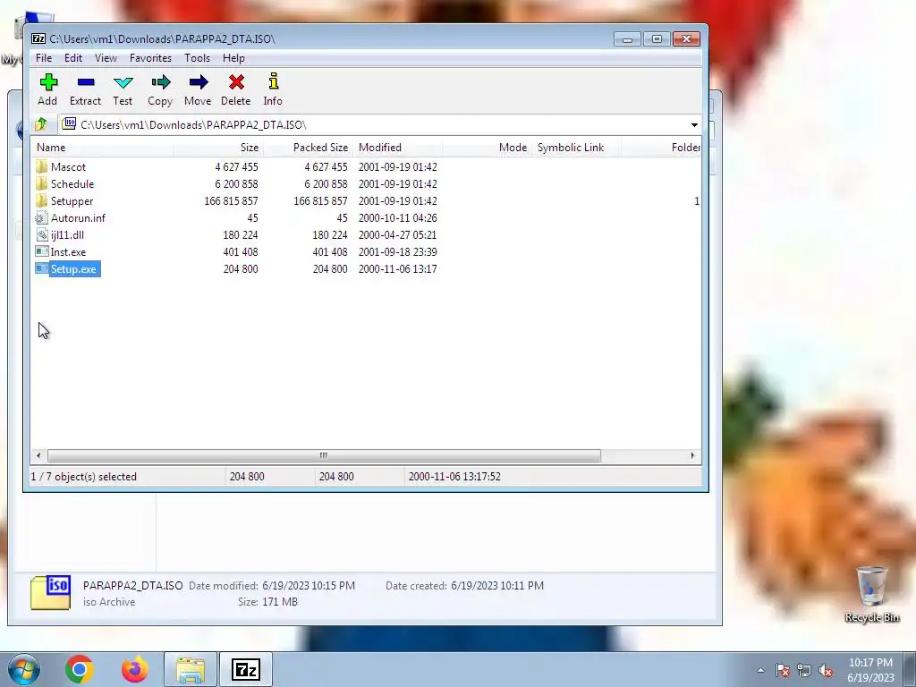Click the Add toolbar icon
Image resolution: width=916 pixels, height=687 pixels.
[x=48, y=82]
